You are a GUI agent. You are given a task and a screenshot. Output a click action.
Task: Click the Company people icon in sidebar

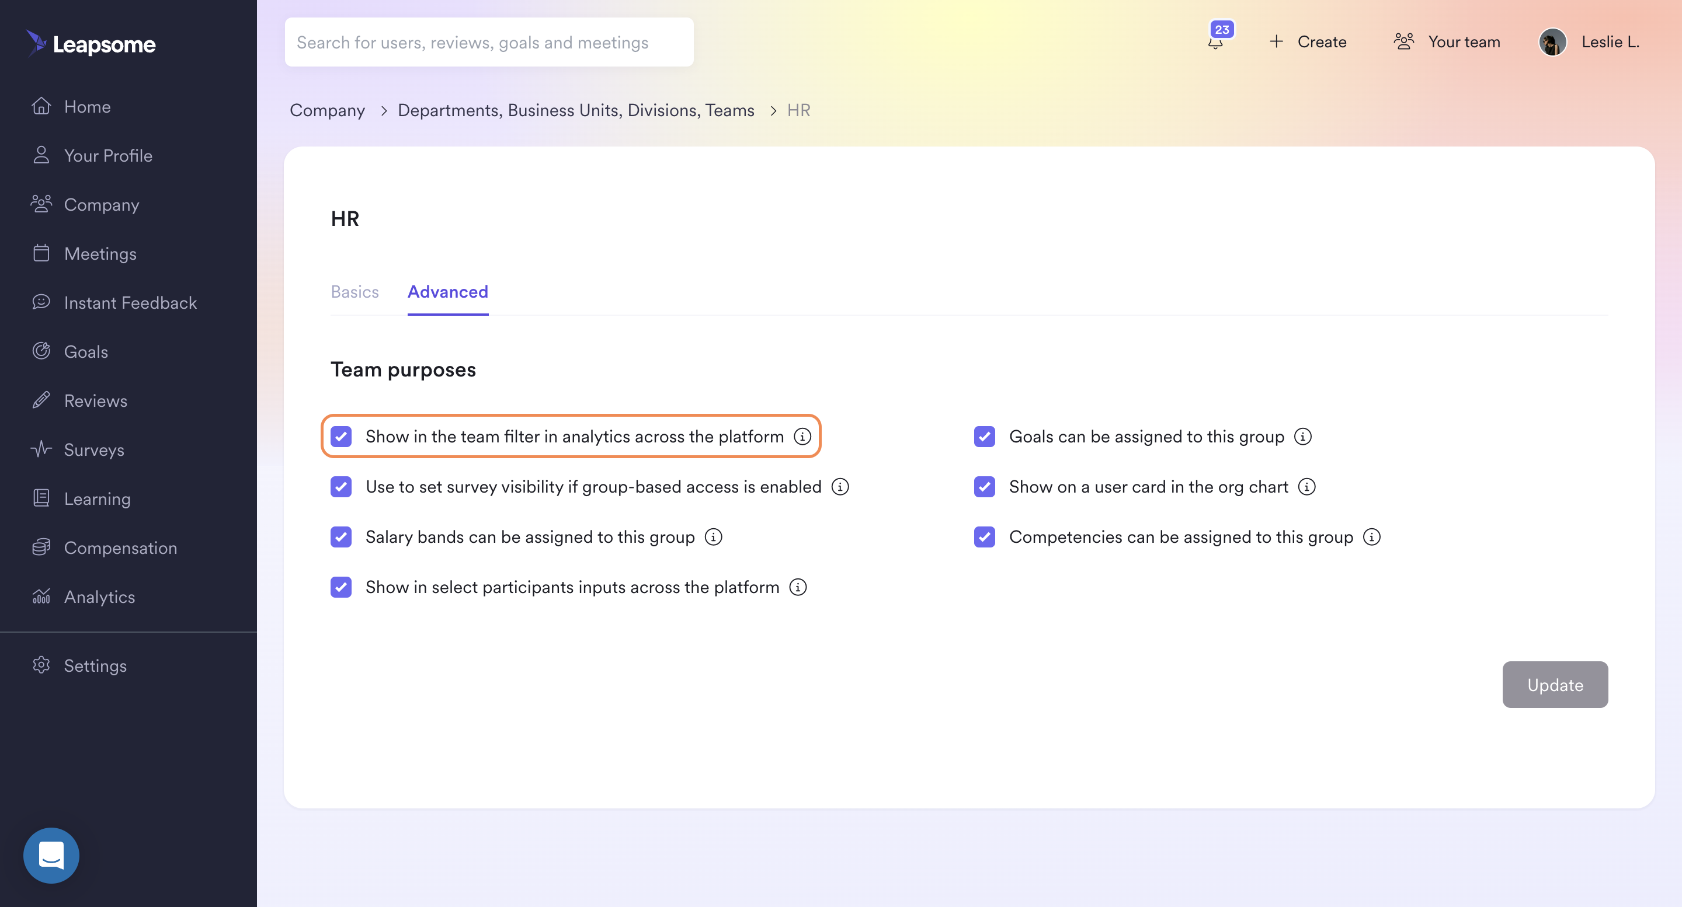41,204
